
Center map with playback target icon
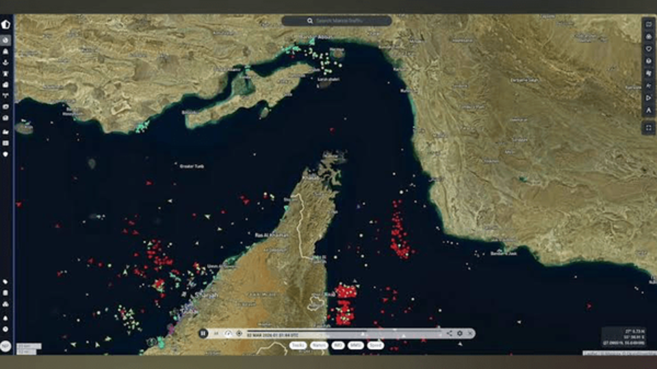(x=239, y=333)
